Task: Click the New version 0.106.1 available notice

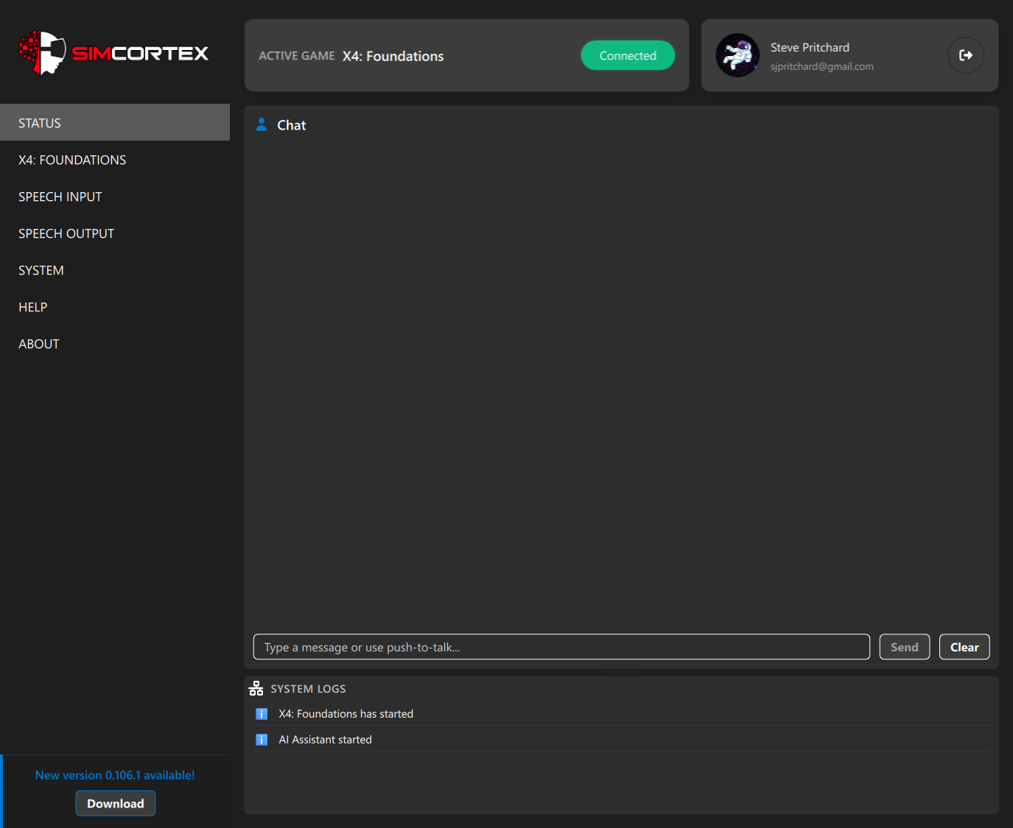Action: coord(115,775)
